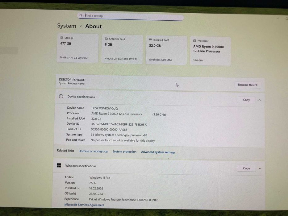Screen dimensions: 288x216
Task: Click the Graphics Card icon
Action: click(x=106, y=39)
